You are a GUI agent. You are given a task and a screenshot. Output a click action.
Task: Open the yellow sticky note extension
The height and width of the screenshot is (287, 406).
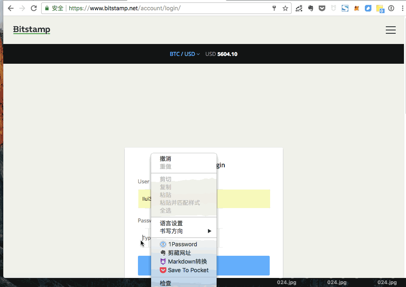tap(380, 9)
